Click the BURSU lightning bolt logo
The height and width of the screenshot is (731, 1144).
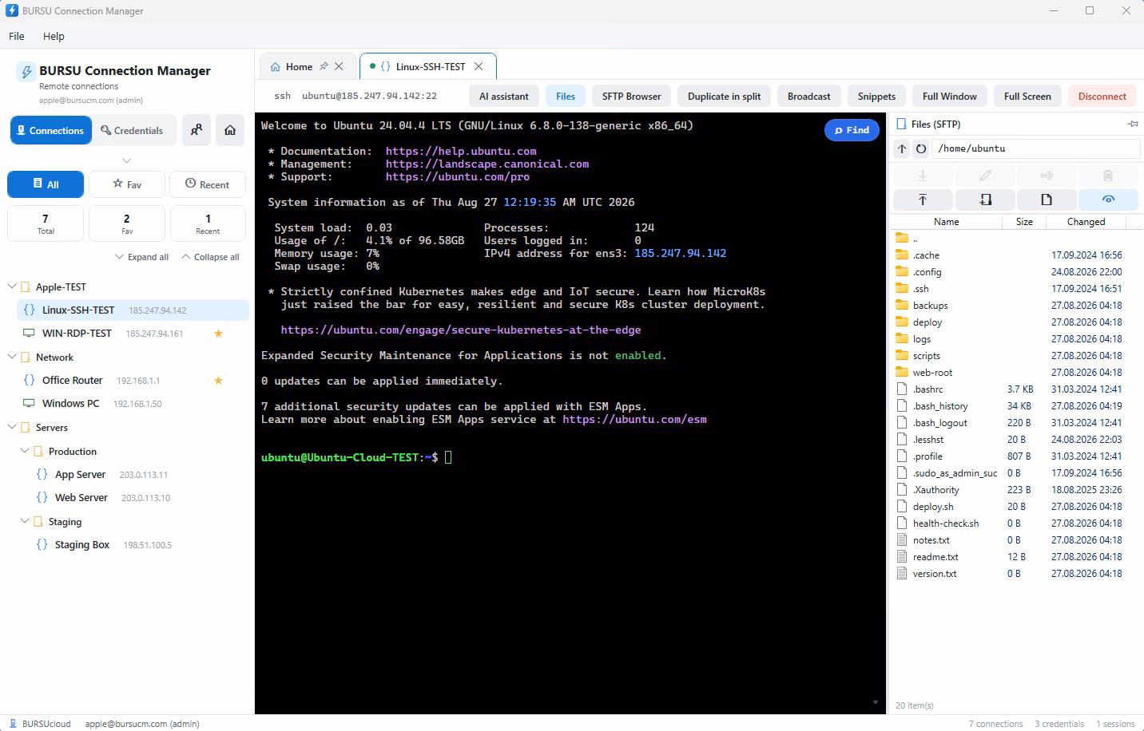[x=26, y=72]
